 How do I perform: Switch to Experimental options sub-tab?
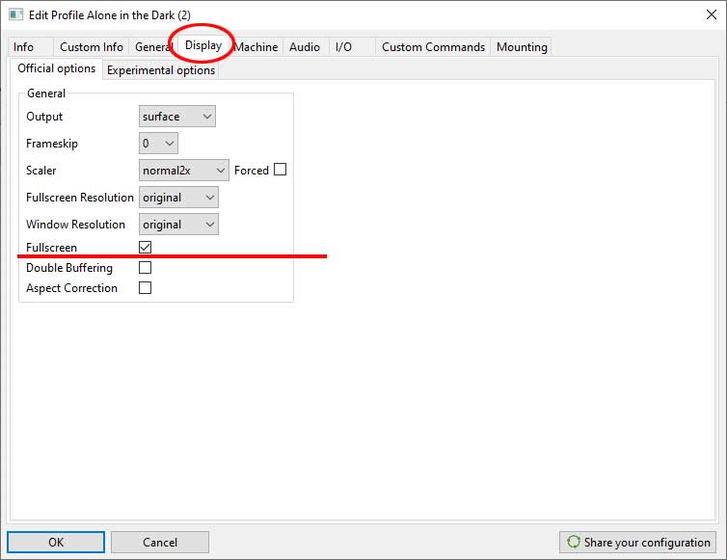[161, 70]
